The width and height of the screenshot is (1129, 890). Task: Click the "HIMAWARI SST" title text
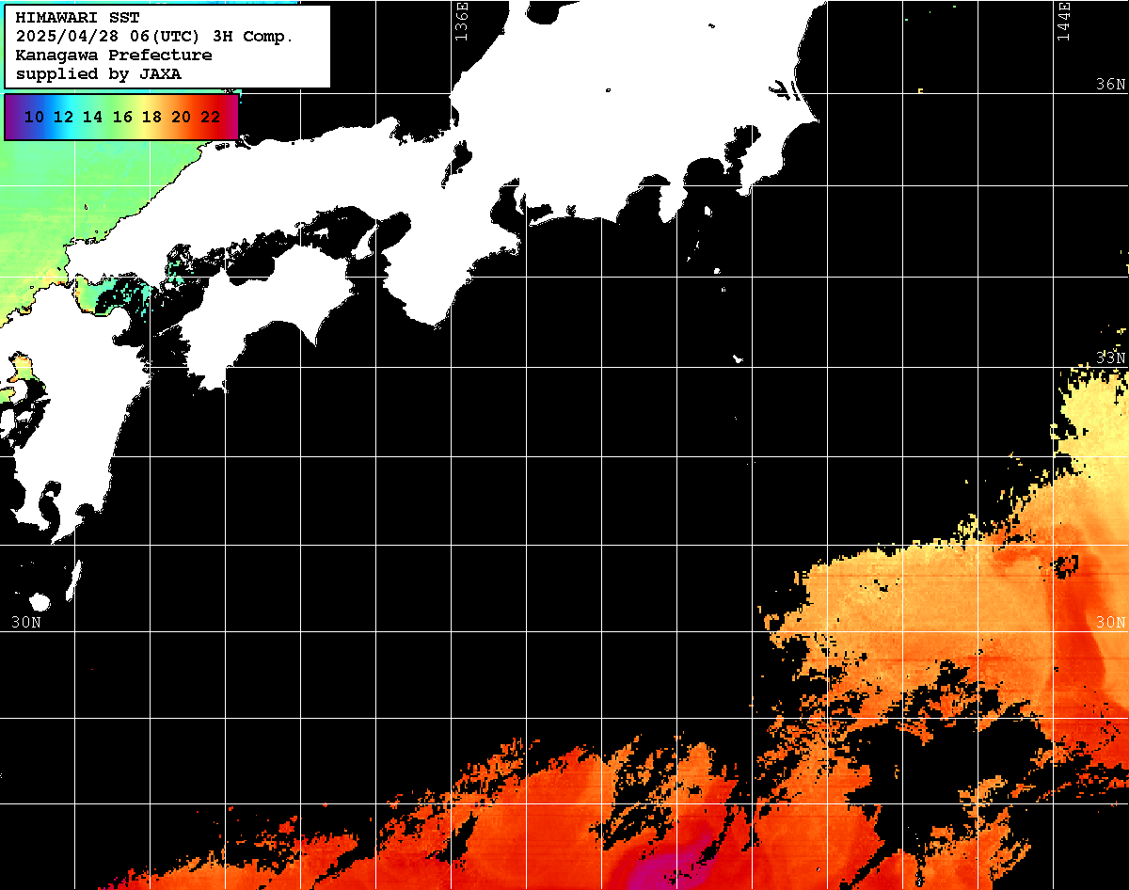click(77, 18)
